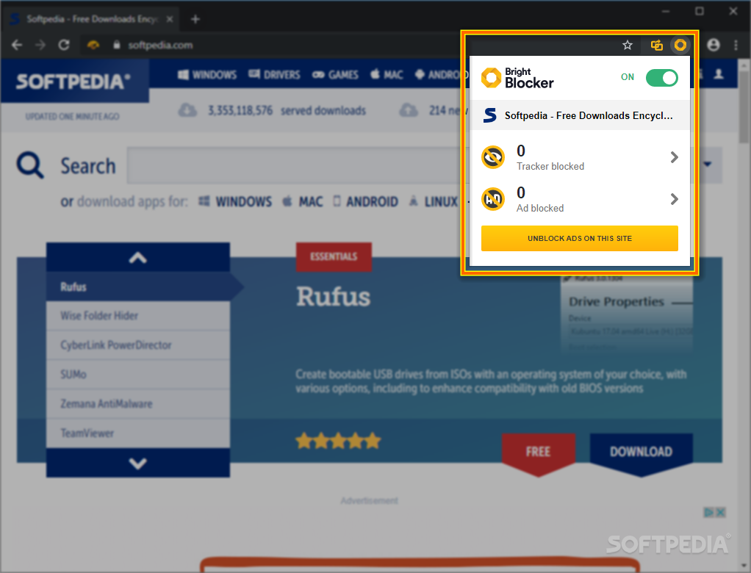Click the red FREE badge
Screen dimensions: 751x573
click(x=539, y=454)
